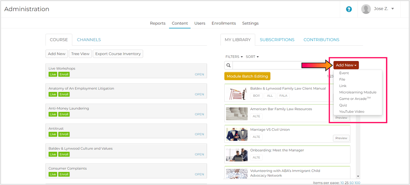Click the ALL tag on Client Manual
Viewport: 410px width, 185px height.
[270, 96]
